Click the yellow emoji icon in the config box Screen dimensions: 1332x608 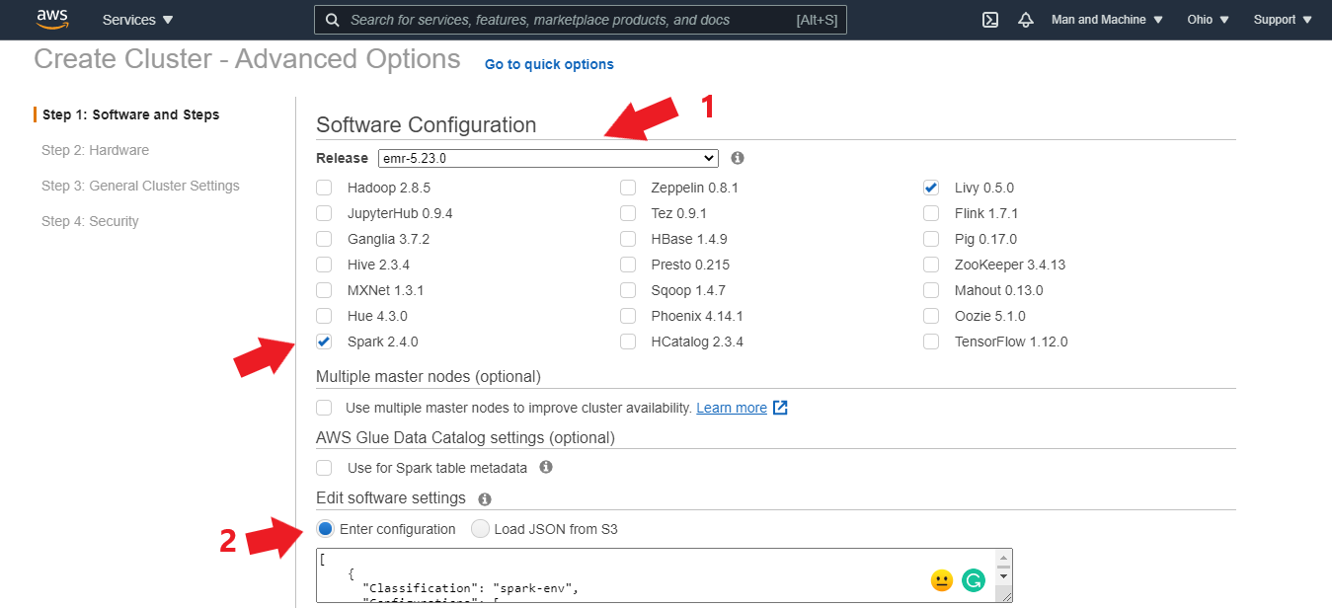point(942,580)
